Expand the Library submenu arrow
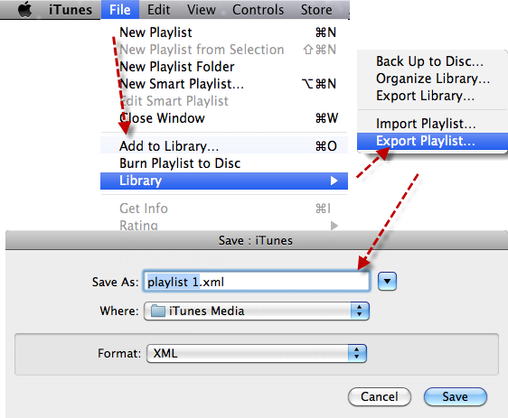The image size is (508, 418). pyautogui.click(x=334, y=181)
